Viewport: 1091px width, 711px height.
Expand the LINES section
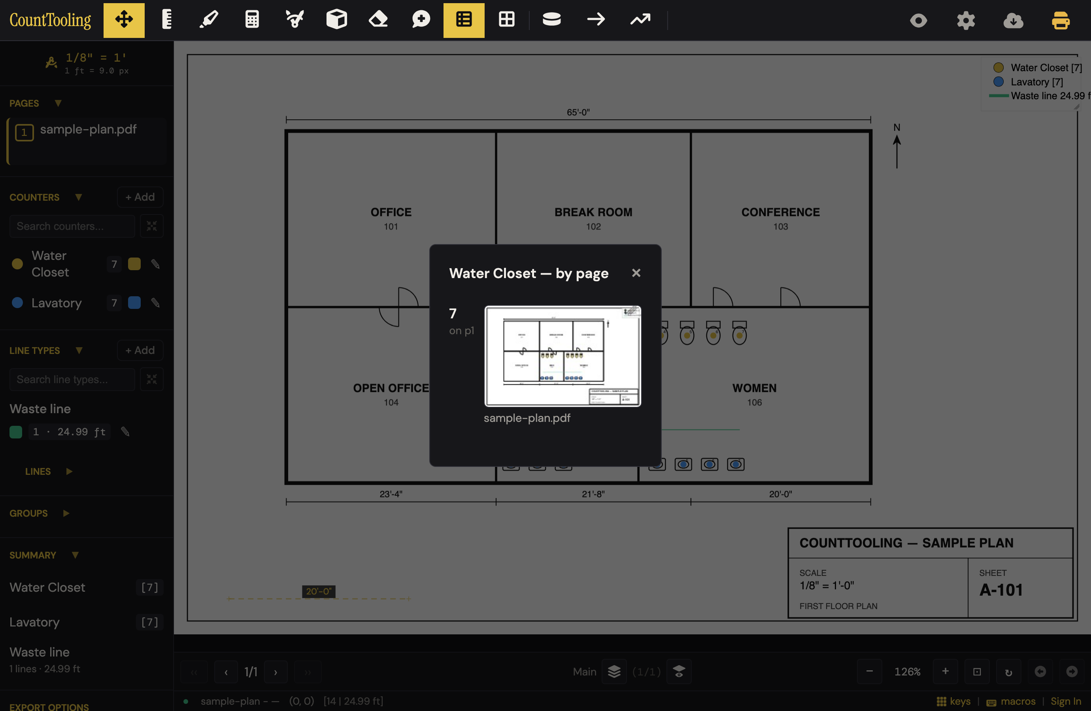click(x=69, y=471)
